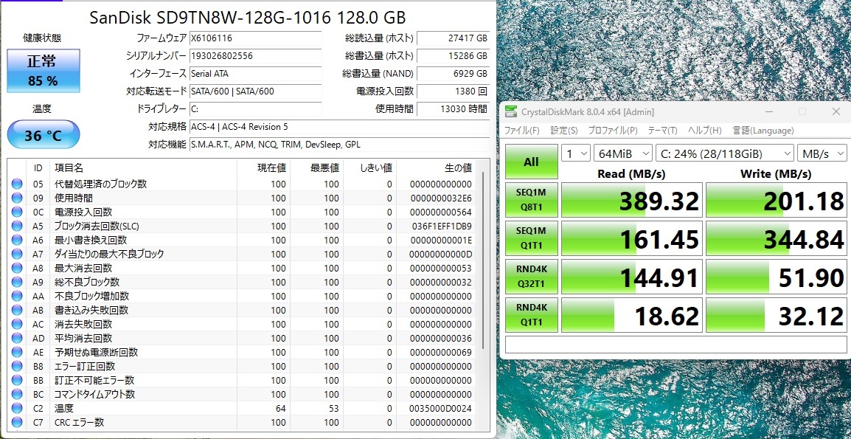Open the drive selector showing C: 24%
Viewport: 851px width, 439px height.
pos(724,153)
